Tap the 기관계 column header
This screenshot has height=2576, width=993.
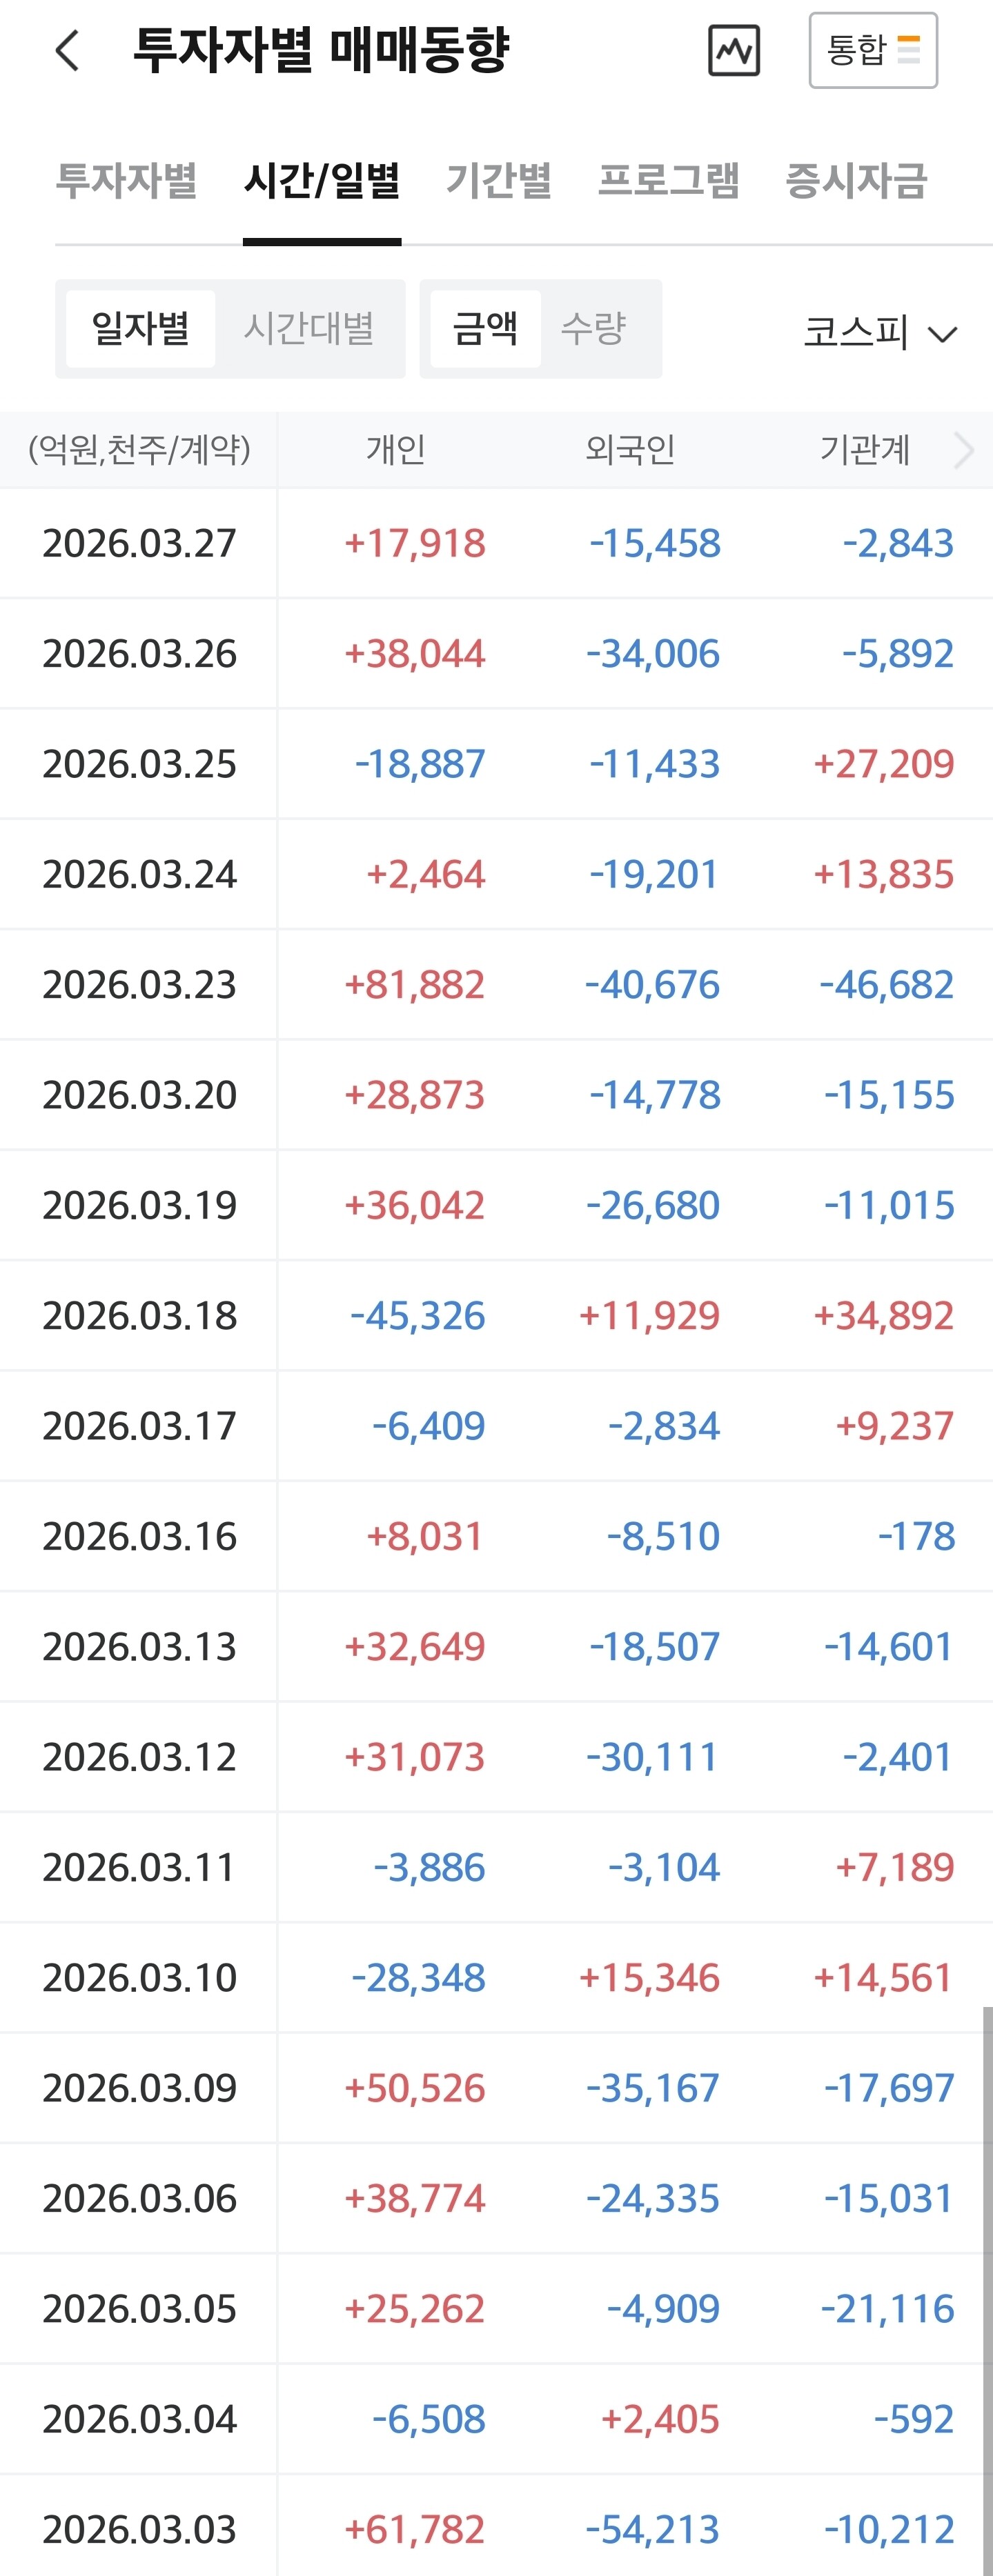(865, 450)
